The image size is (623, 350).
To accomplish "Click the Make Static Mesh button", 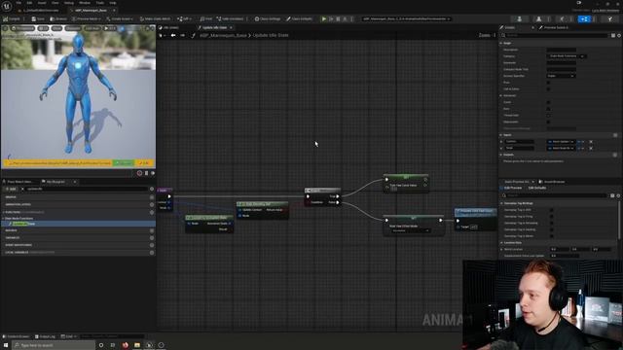I will point(155,18).
